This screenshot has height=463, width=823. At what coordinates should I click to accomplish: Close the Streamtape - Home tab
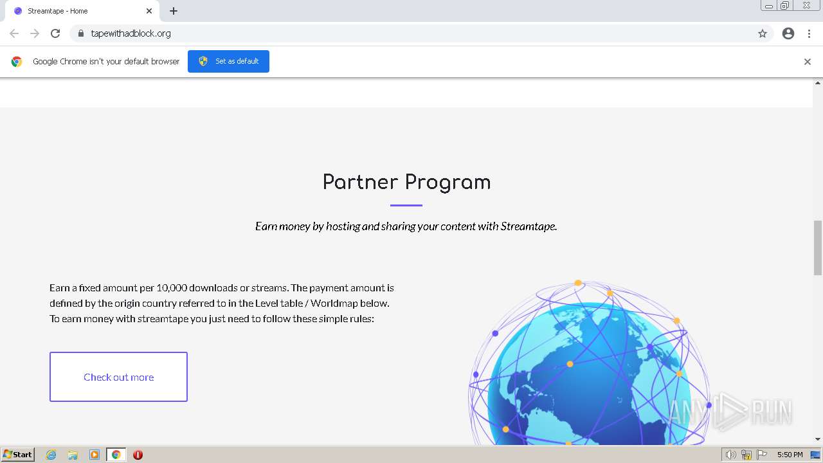point(149,11)
